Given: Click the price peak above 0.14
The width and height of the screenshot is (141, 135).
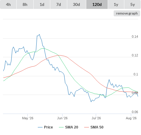Looking at the screenshot, I should pyautogui.click(x=39, y=34).
